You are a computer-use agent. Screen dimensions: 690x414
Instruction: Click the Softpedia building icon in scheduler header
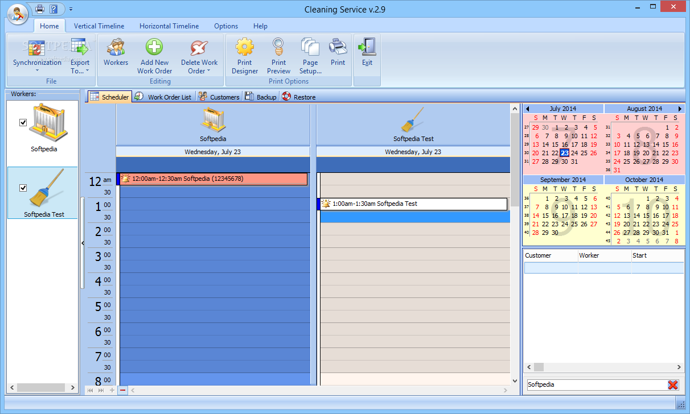[213, 120]
